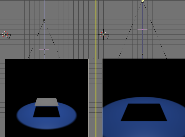
Task: Click the yellow point below the left lamp's plane
Action: pos(44,54)
